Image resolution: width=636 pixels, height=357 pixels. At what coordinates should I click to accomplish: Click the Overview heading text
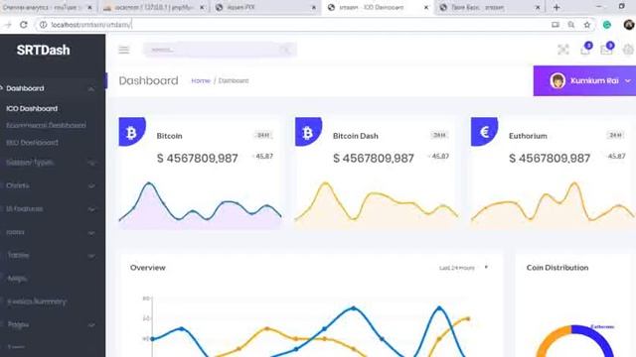148,268
